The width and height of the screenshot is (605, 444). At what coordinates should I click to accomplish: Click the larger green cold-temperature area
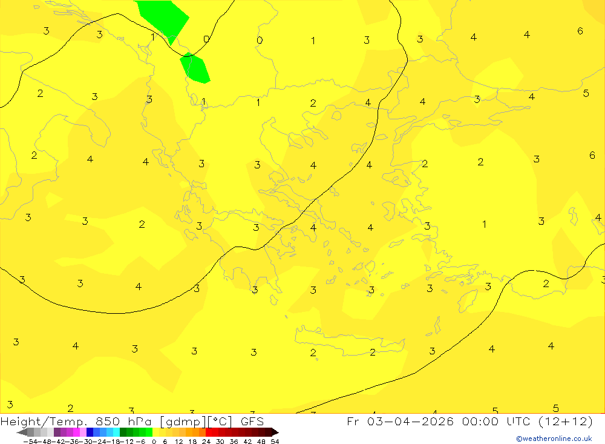pos(164,18)
